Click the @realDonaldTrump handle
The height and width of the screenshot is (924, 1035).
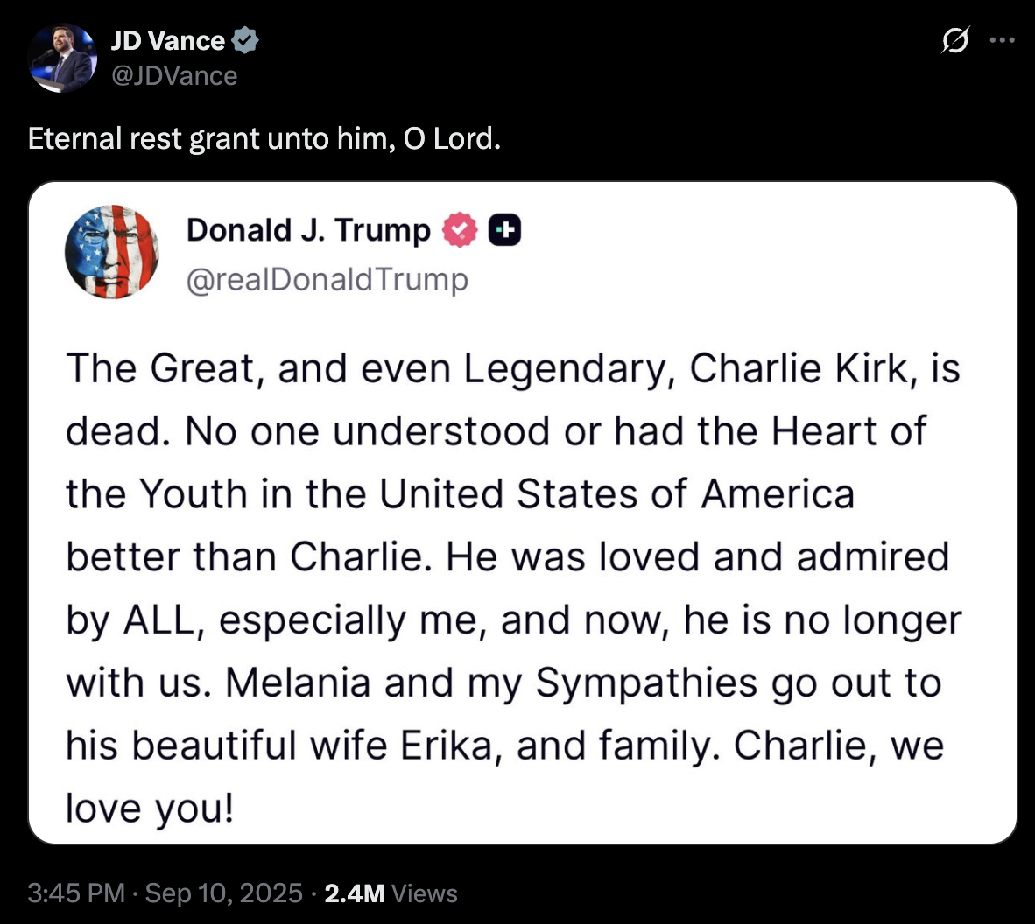point(327,279)
